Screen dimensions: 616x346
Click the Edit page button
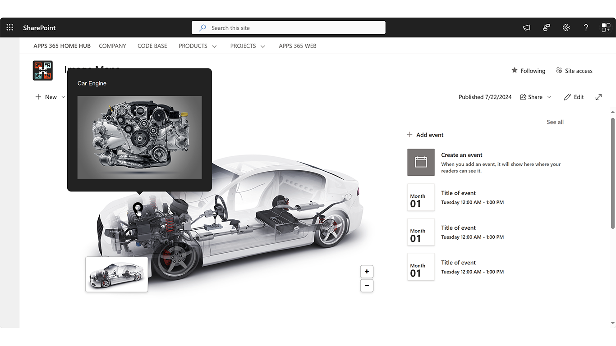(x=574, y=97)
